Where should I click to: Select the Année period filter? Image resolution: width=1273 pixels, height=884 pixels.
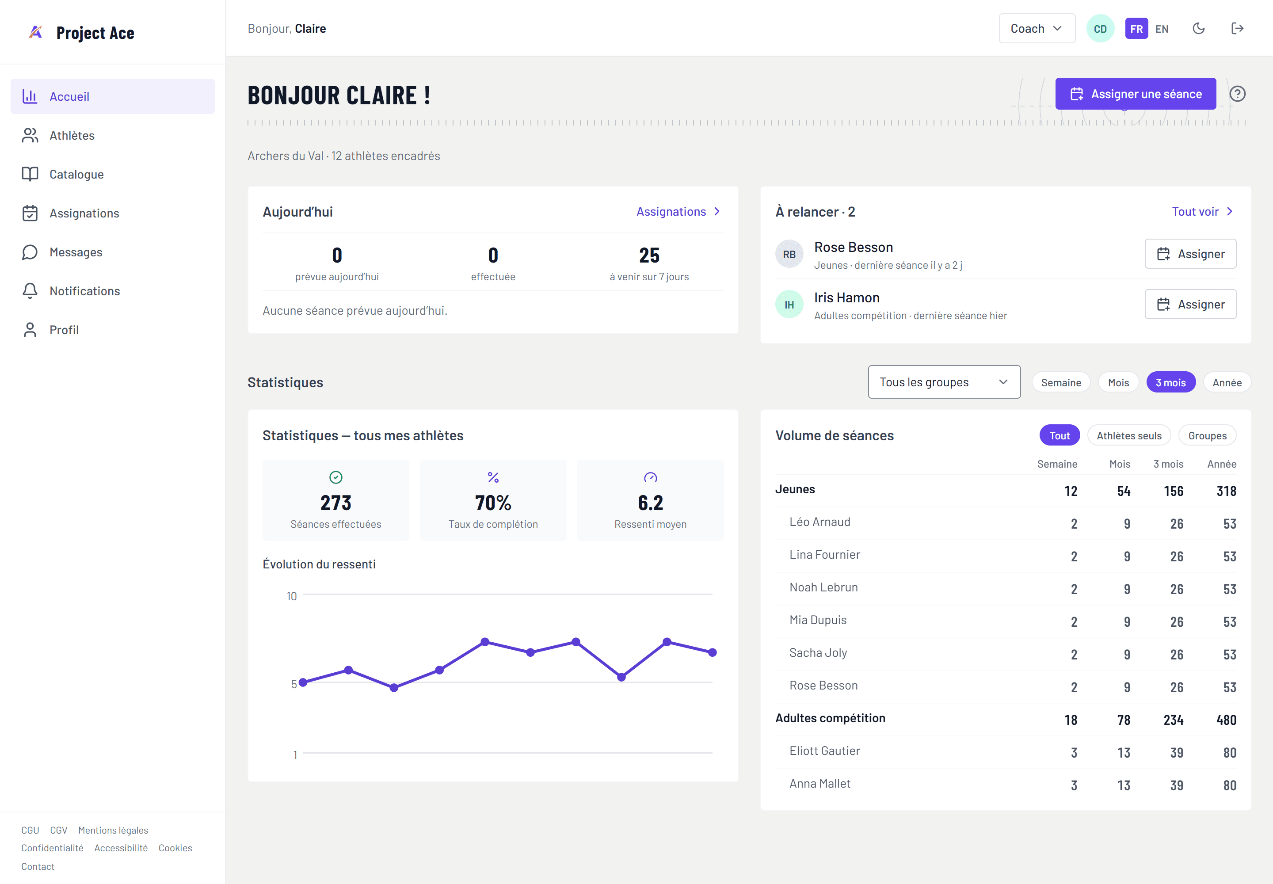pyautogui.click(x=1227, y=382)
